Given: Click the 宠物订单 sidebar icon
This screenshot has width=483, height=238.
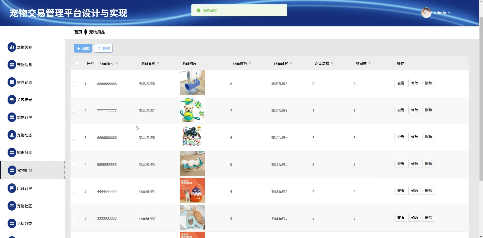Looking at the screenshot, I should click(12, 117).
